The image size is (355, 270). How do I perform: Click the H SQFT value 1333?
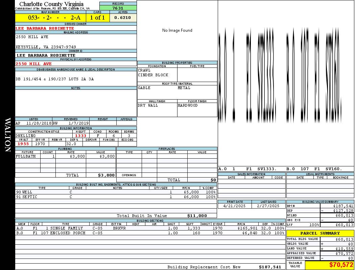point(80,136)
